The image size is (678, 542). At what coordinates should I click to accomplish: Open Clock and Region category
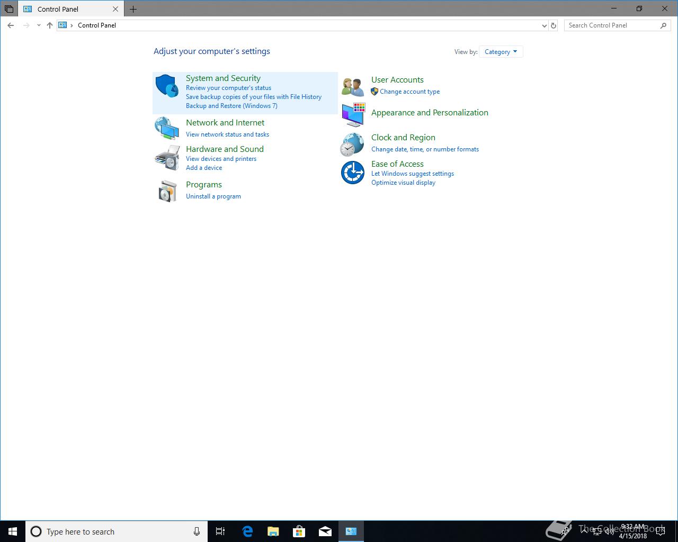(x=403, y=137)
